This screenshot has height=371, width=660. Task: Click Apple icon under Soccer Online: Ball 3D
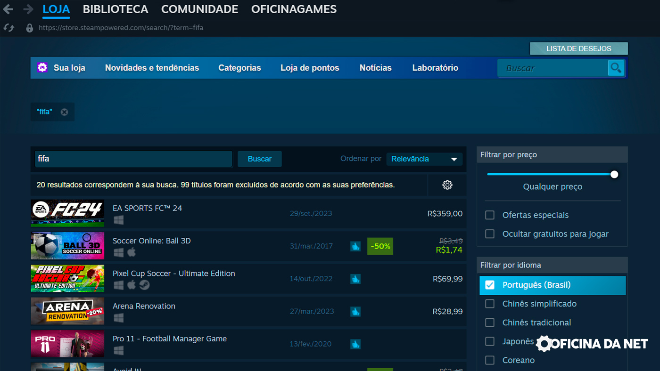[x=132, y=252]
